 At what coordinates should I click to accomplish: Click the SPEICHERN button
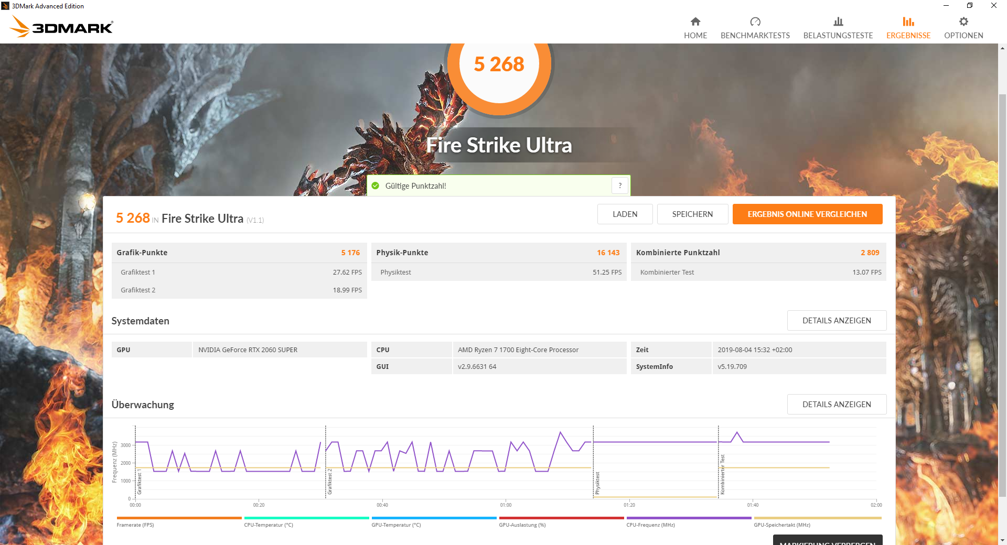692,214
